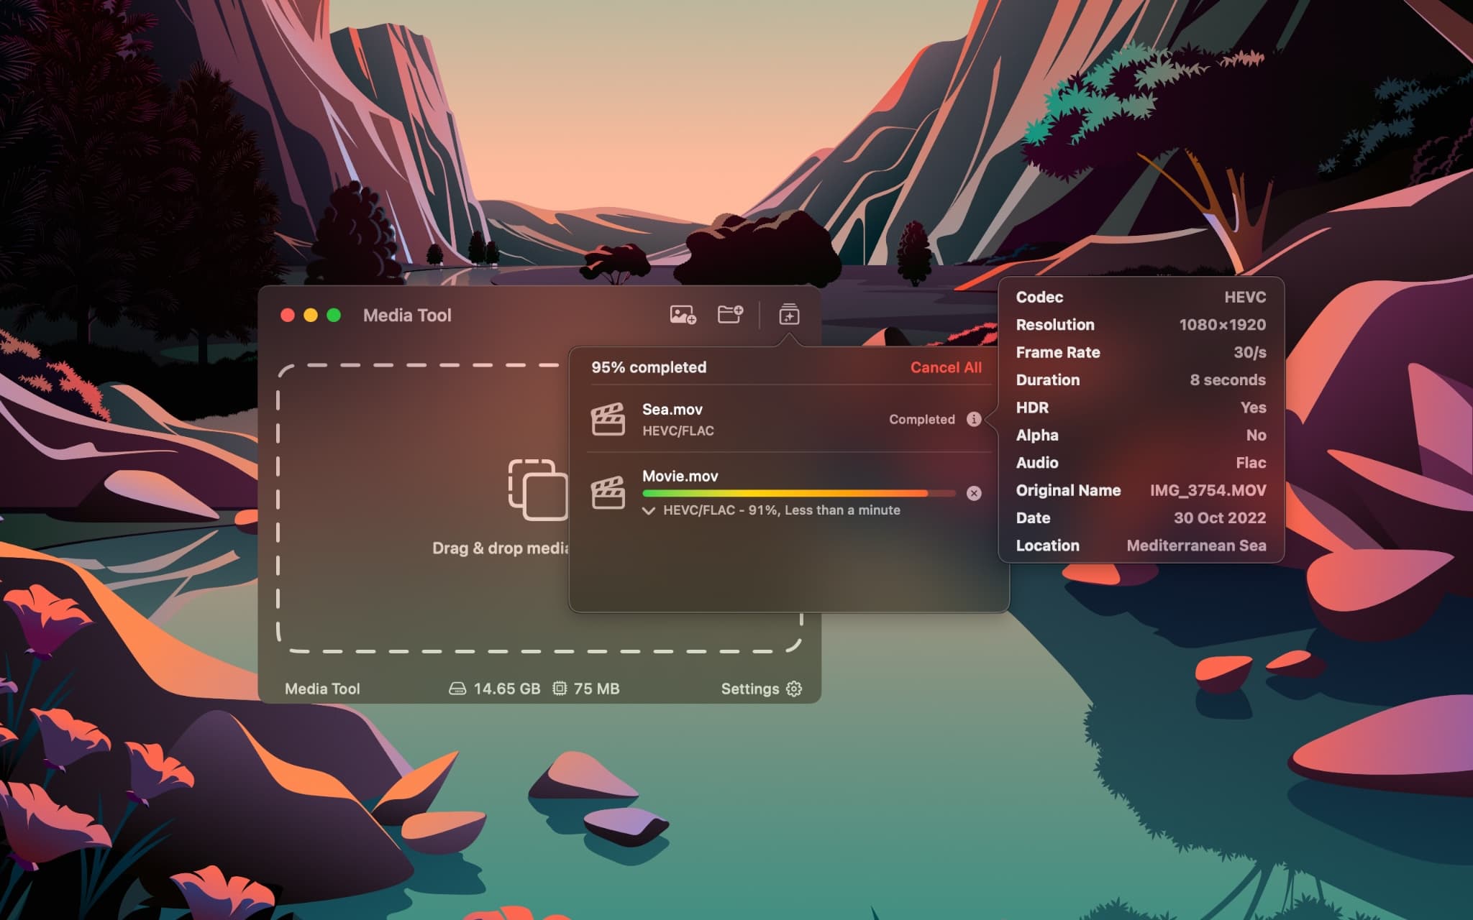Open the conversion queue icon
This screenshot has height=920, width=1473.
pyautogui.click(x=788, y=315)
